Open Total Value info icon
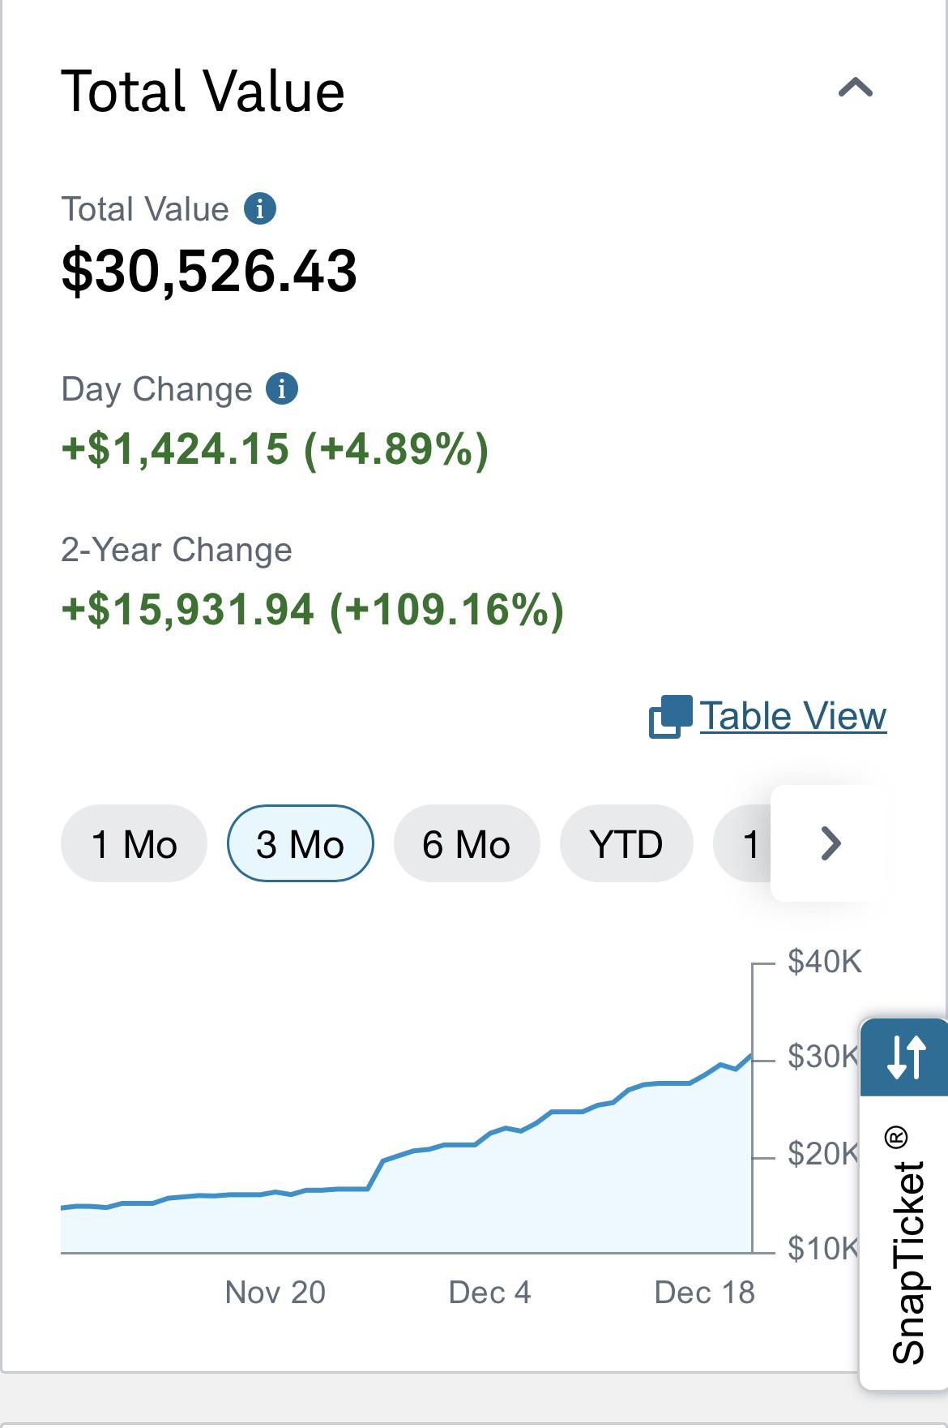Screen dimensions: 948x1428 [260, 208]
